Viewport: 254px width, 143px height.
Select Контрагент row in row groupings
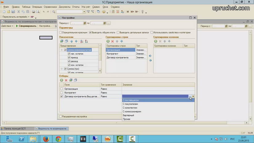[x=126, y=54]
